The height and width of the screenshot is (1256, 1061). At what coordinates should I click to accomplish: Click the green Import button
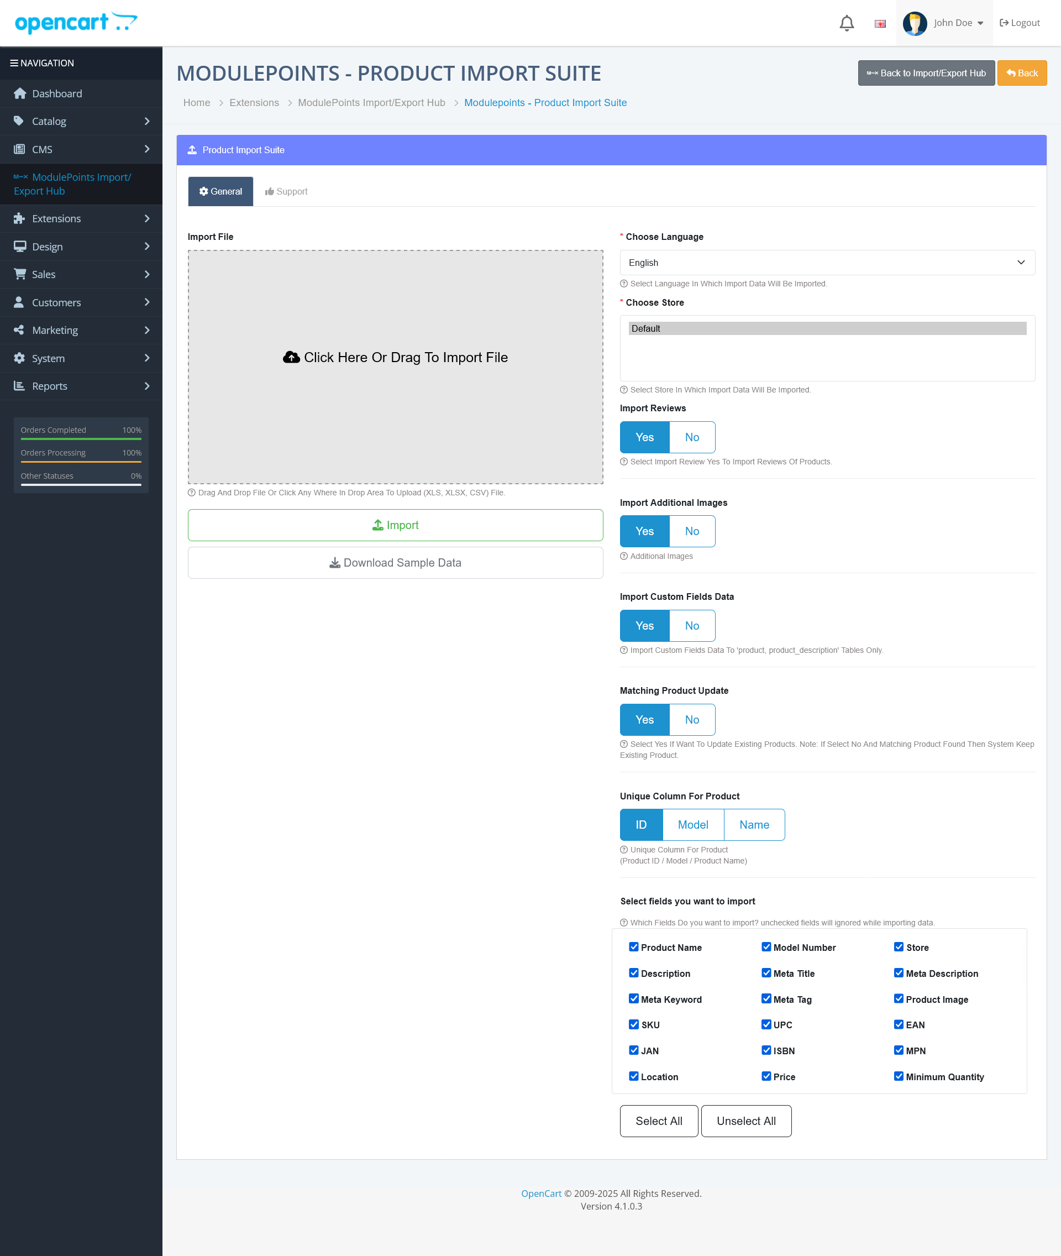coord(395,525)
